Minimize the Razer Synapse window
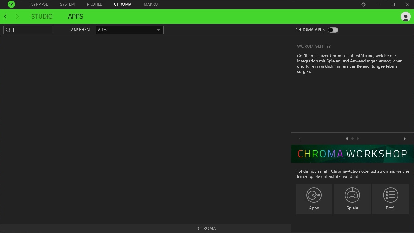The width and height of the screenshot is (414, 233). pos(378,5)
